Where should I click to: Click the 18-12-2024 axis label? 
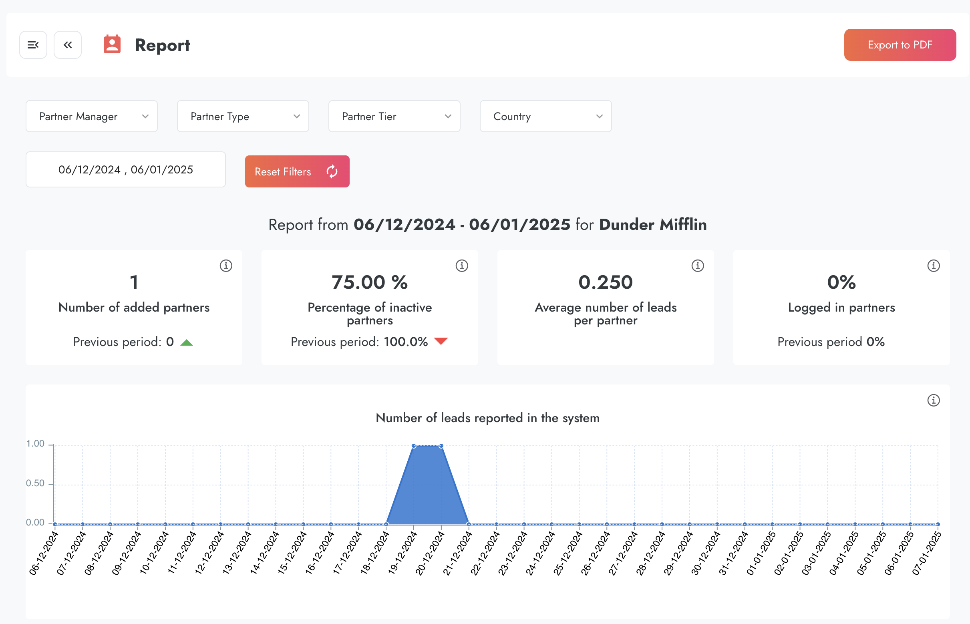tap(375, 553)
